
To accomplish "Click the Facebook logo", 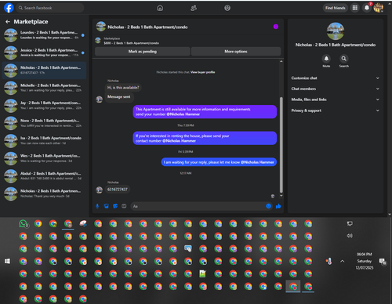I will pos(9,8).
